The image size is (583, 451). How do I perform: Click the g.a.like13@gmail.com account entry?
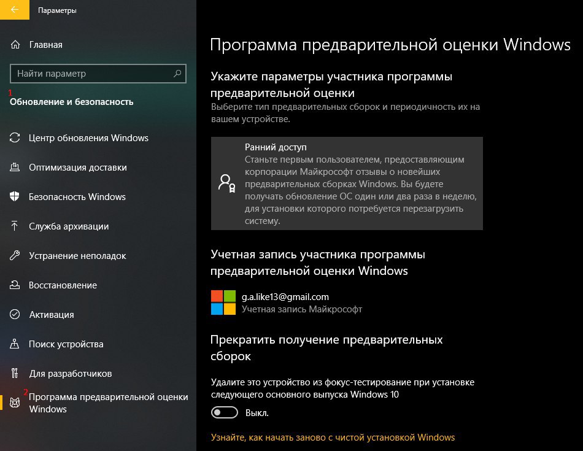[x=285, y=297]
